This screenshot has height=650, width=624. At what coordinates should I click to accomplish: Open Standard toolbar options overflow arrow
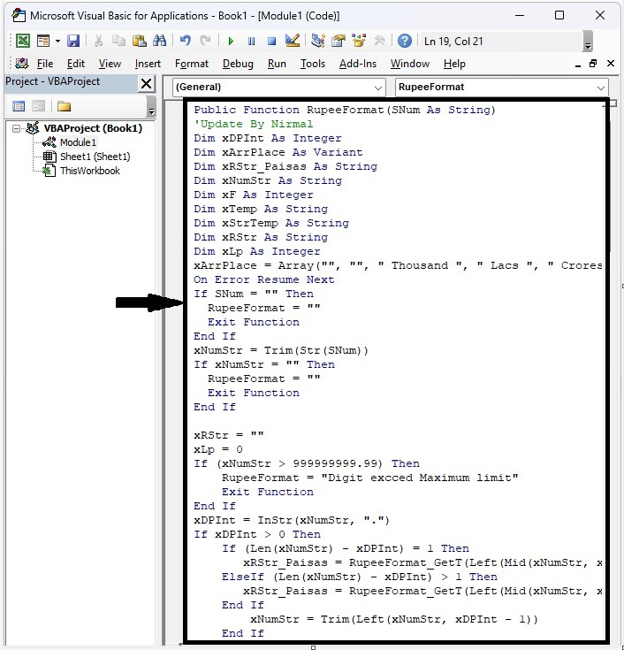pyautogui.click(x=588, y=42)
